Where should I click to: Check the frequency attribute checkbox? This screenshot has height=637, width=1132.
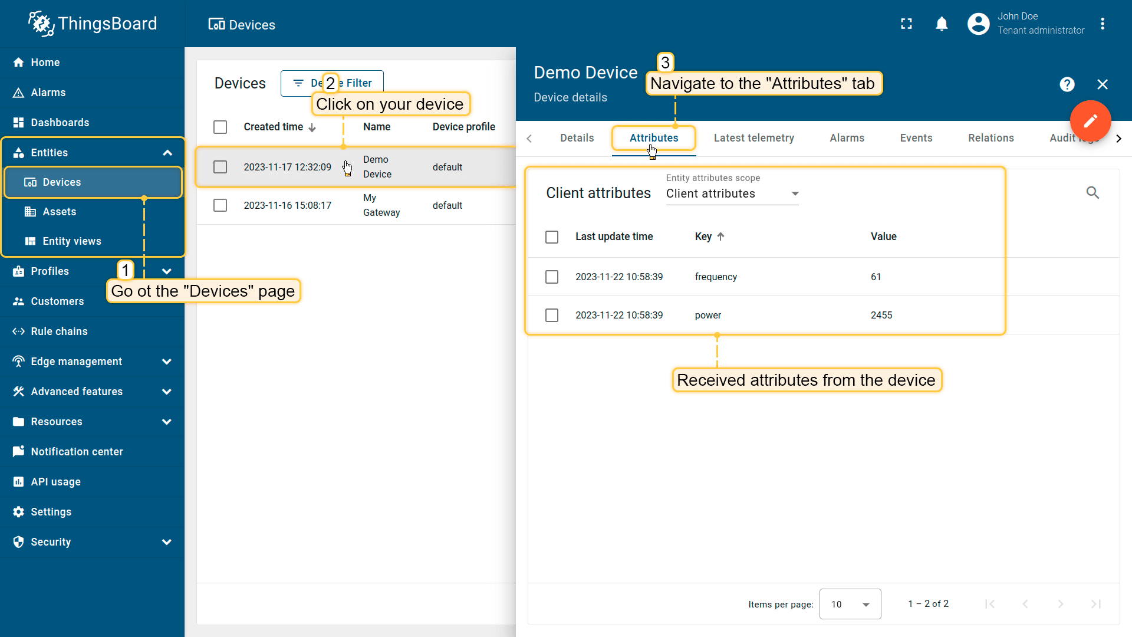pyautogui.click(x=552, y=277)
